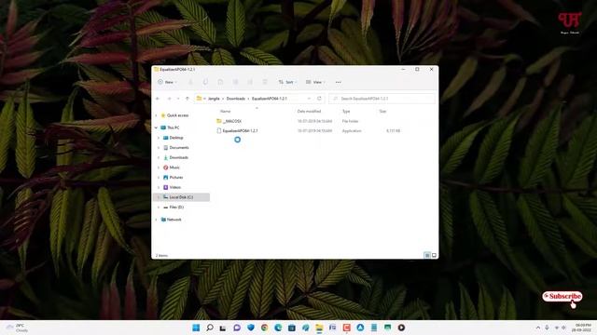This screenshot has height=335, width=597.
Task: Sort by the Date modified column
Action: pos(309,112)
